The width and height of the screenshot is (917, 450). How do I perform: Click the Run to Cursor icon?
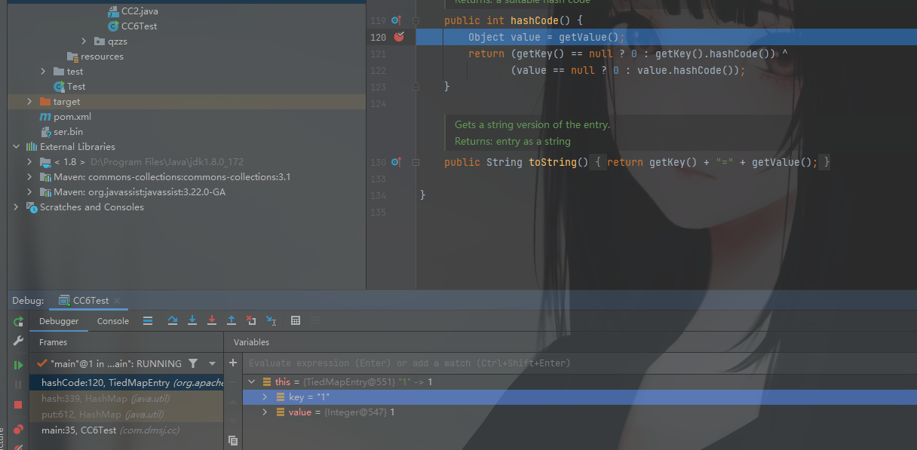271,320
